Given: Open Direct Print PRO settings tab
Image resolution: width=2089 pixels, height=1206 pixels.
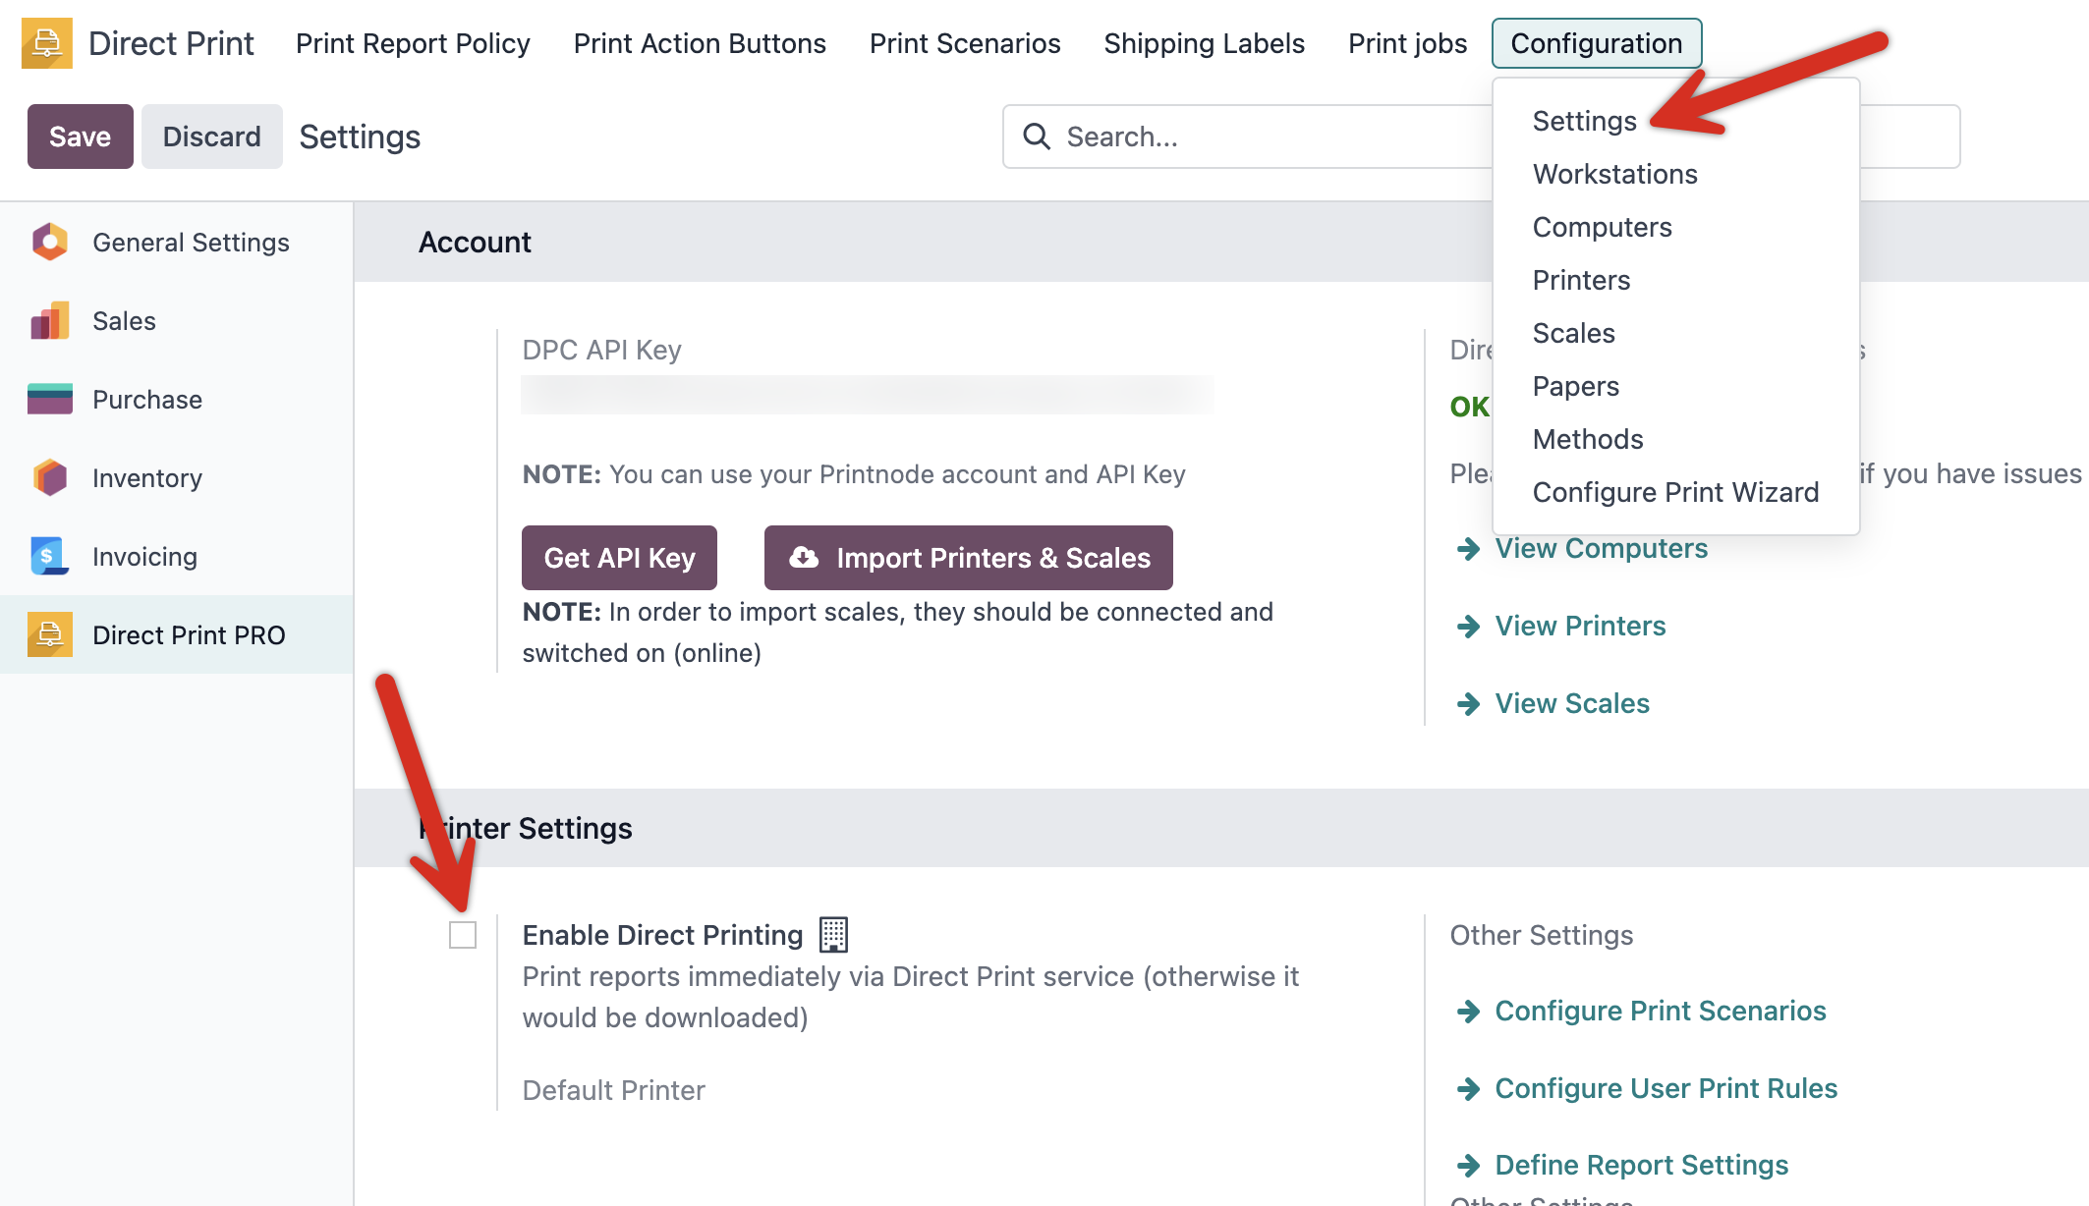Looking at the screenshot, I should coord(177,634).
